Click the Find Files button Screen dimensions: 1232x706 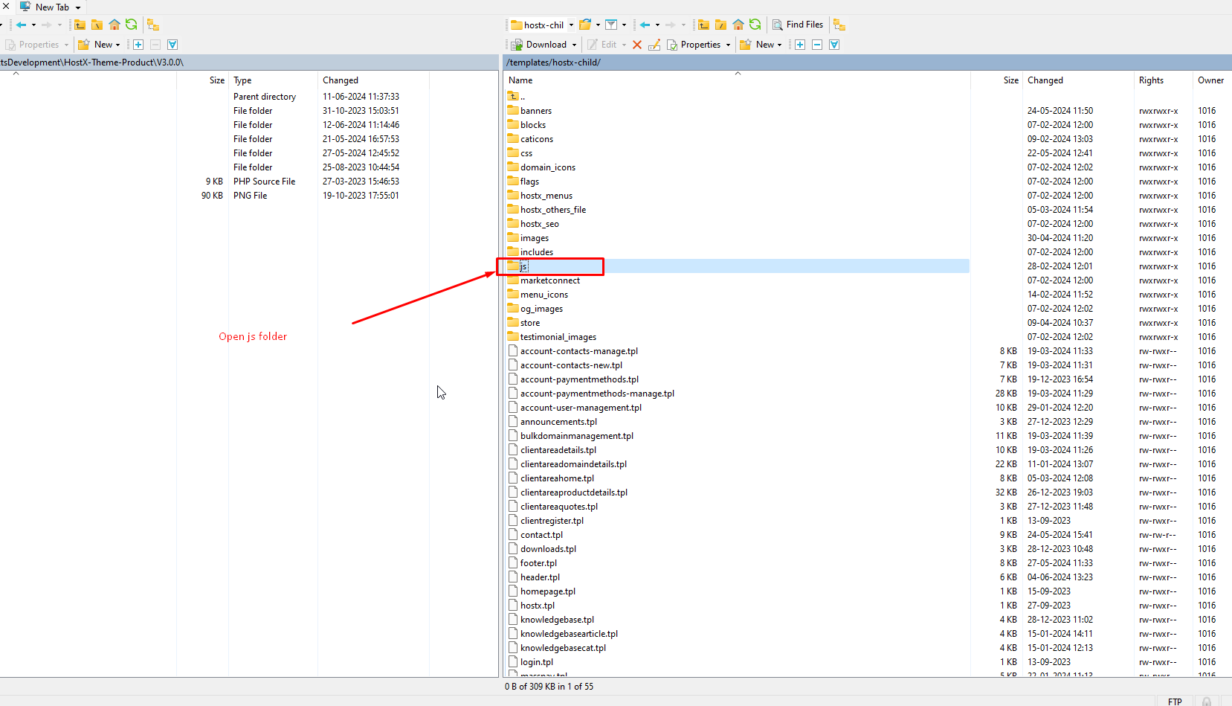click(x=798, y=25)
